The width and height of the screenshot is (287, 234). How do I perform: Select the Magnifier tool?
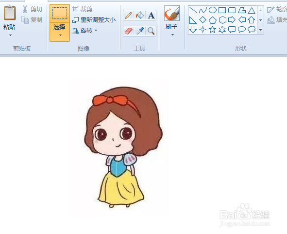(x=151, y=31)
